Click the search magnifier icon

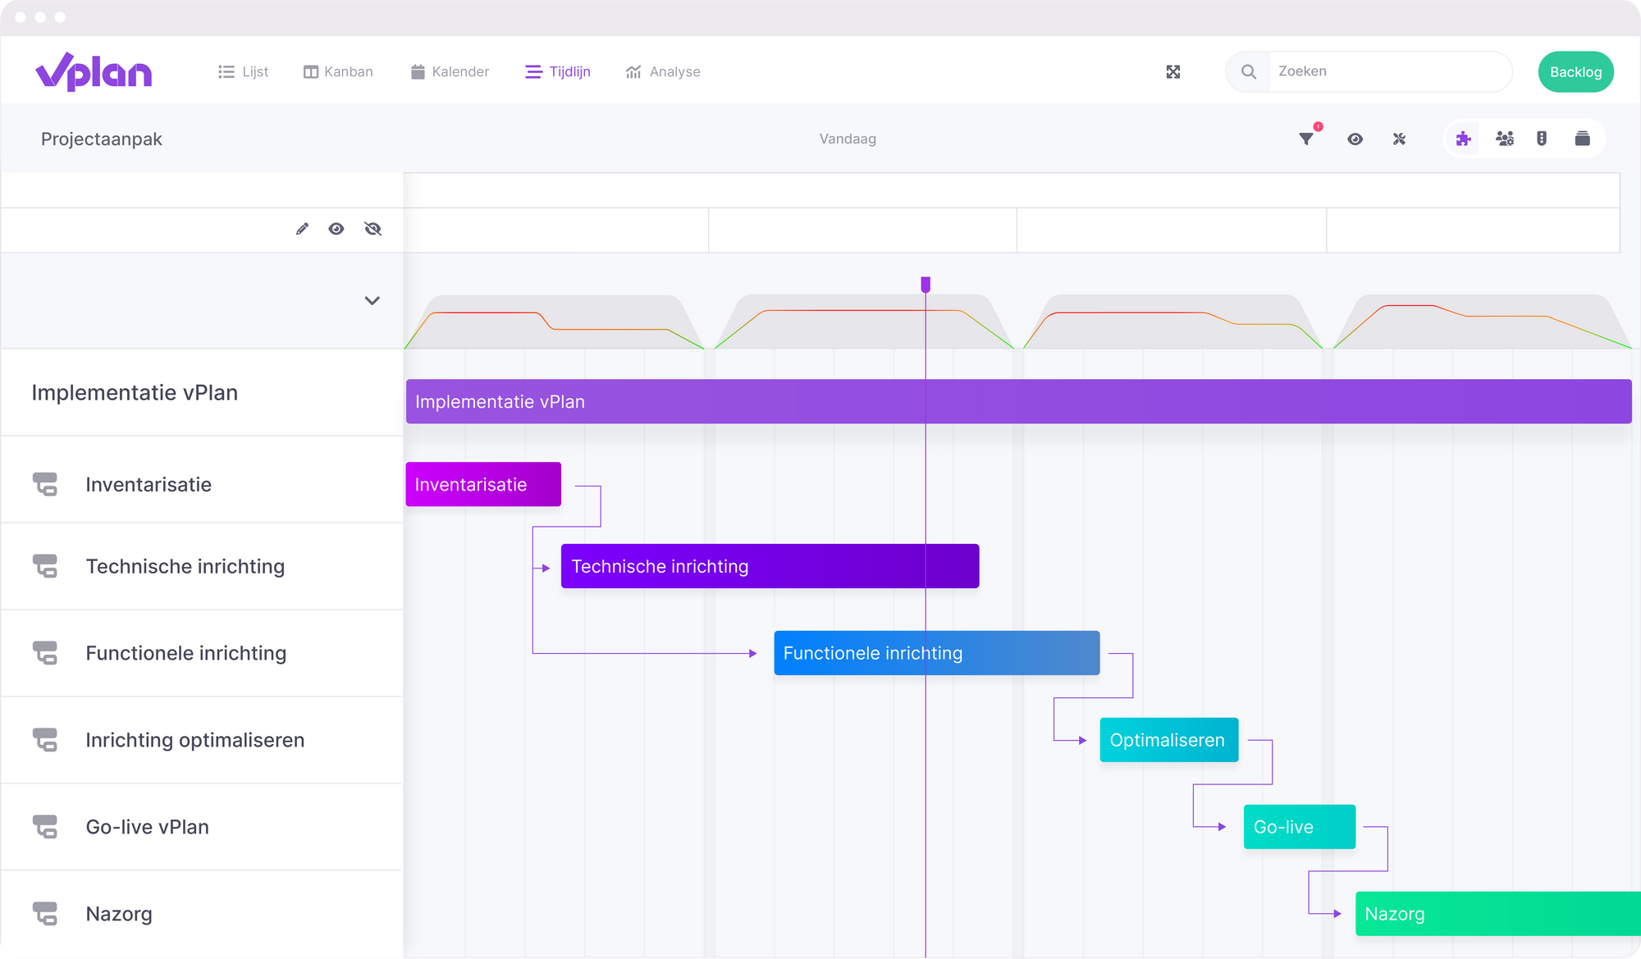[x=1249, y=72]
